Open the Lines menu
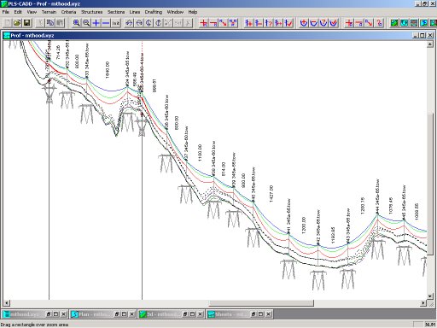Image resolution: width=437 pixels, height=328 pixels. 135,12
